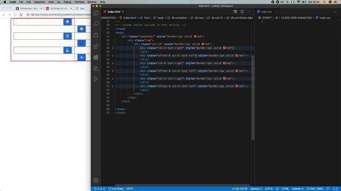Open notifications bell in status bar
This screenshot has width=341, height=191.
[335, 189]
